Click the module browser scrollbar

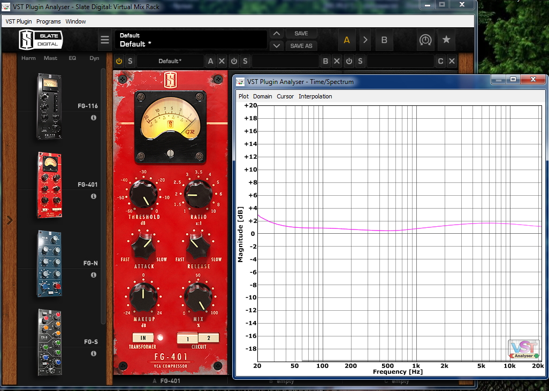point(103,196)
